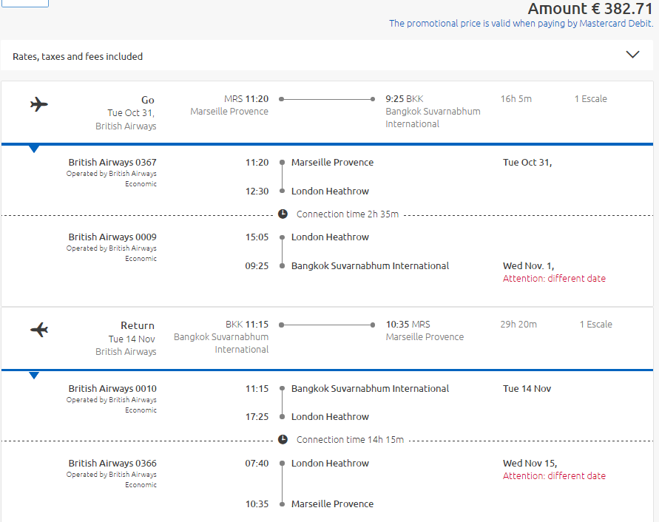
Task: Open the Mastercard Debit promotional price link
Action: coord(521,24)
